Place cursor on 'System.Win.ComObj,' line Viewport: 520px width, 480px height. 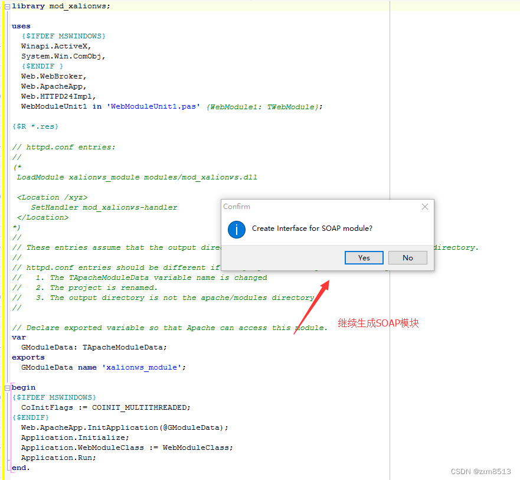click(63, 57)
